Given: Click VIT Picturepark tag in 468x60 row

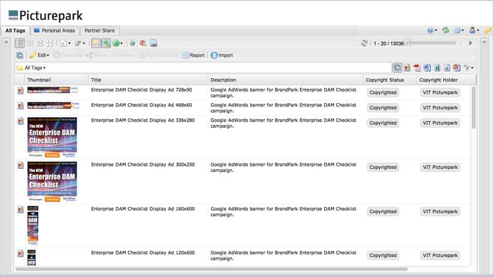Looking at the screenshot, I should click(x=440, y=107).
